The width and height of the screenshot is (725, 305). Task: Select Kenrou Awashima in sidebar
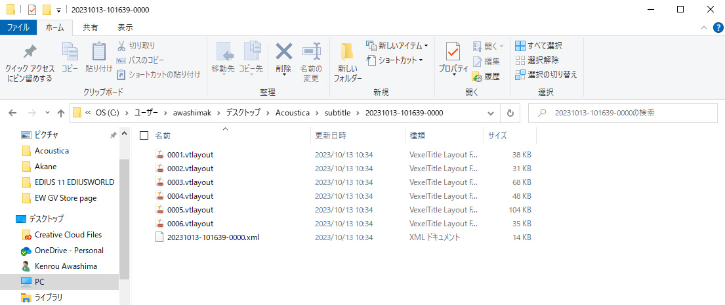pos(66,266)
